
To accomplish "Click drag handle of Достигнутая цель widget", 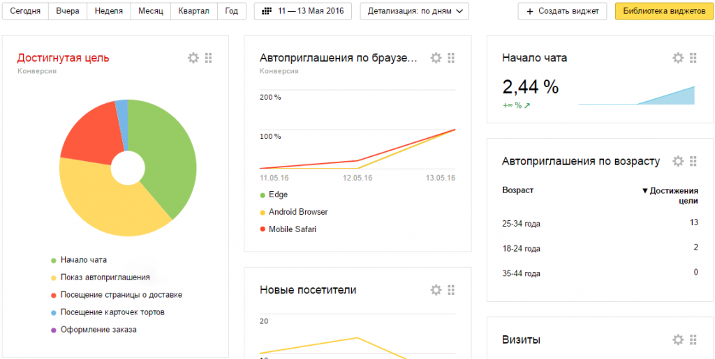I will 209,58.
